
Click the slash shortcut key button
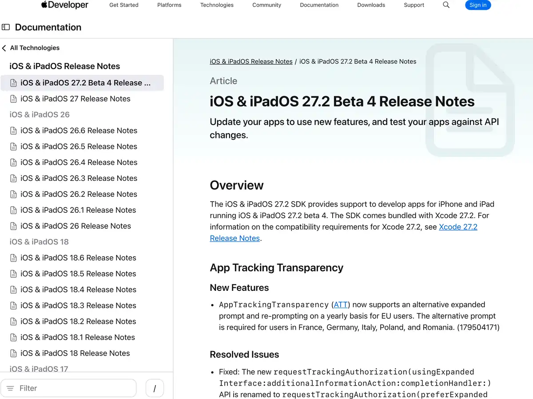point(155,388)
